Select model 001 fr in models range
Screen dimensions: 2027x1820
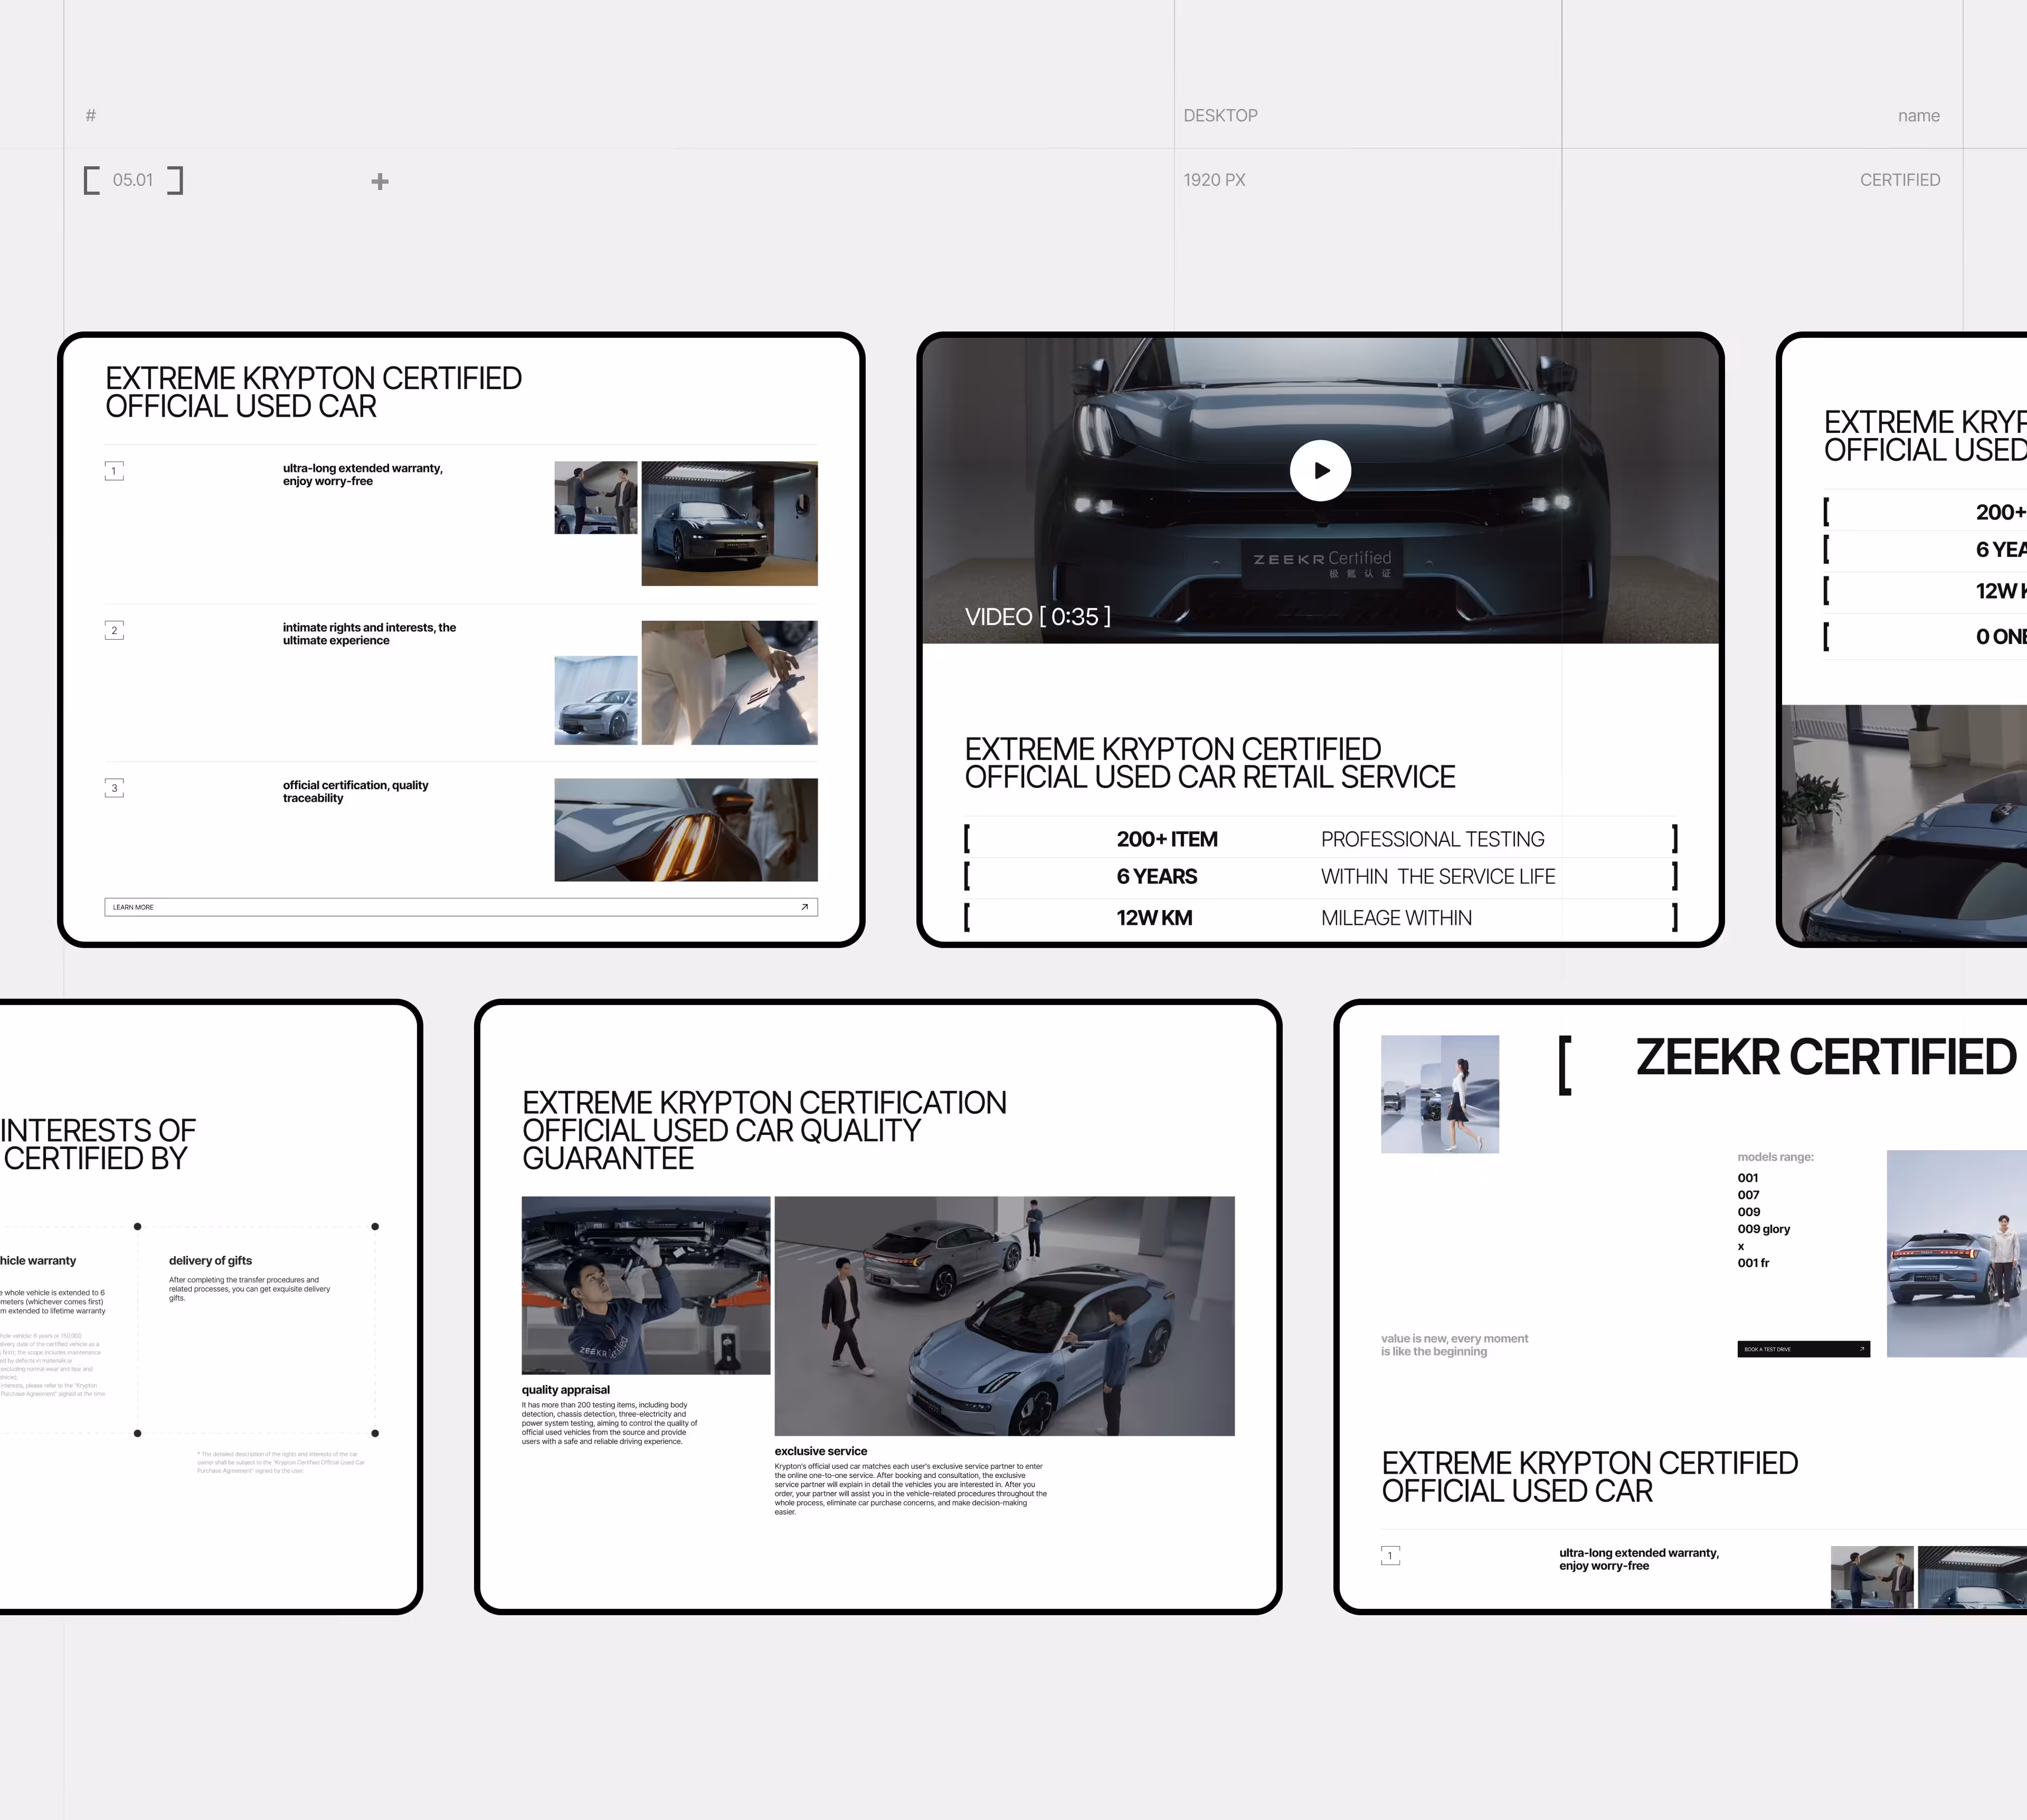(1753, 1263)
